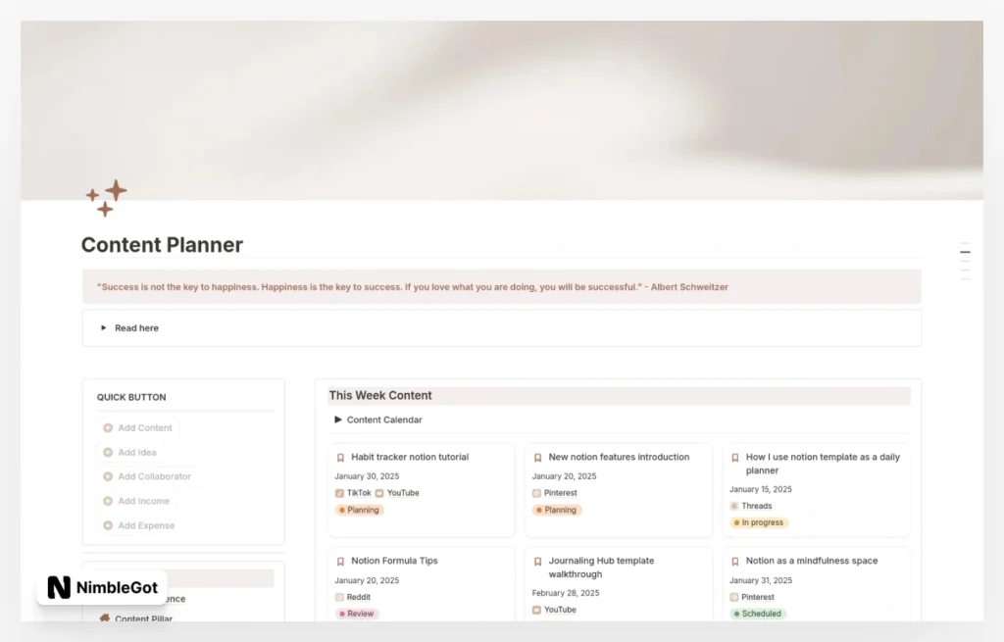This screenshot has height=642, width=1004.
Task: Click the sparkle stars page icon
Action: click(x=106, y=198)
